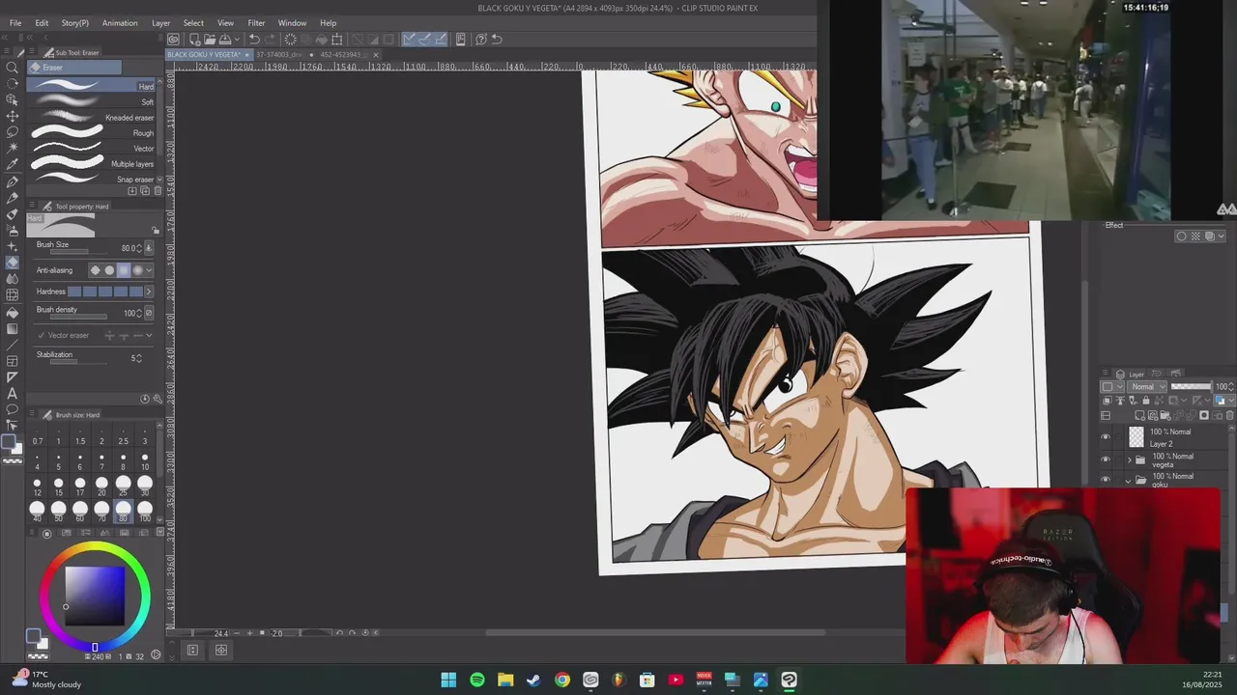The height and width of the screenshot is (695, 1237).
Task: Select the first anti-aliasing option (none)
Action: tap(95, 270)
